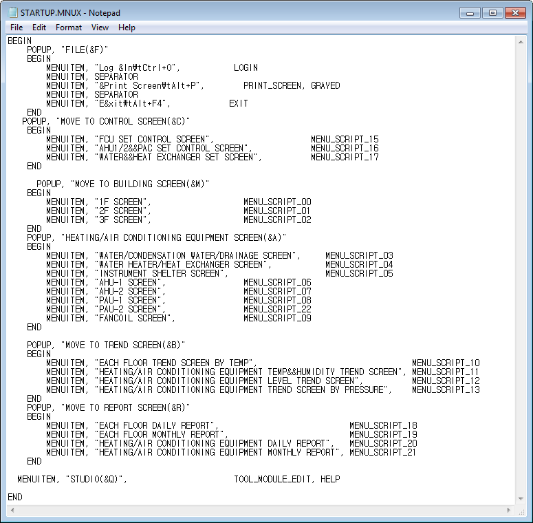Open the Help menu
This screenshot has width=533, height=523.
(x=127, y=28)
